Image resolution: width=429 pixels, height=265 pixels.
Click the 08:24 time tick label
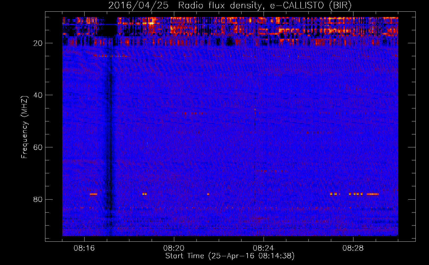coord(264,248)
